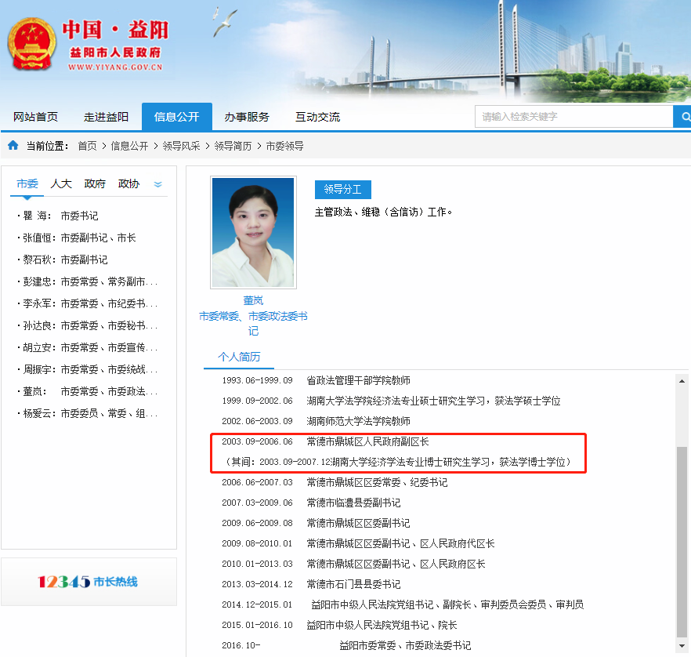Image resolution: width=691 pixels, height=657 pixels.
Task: Click 领导风采 in the breadcrumb
Action: pos(181,146)
